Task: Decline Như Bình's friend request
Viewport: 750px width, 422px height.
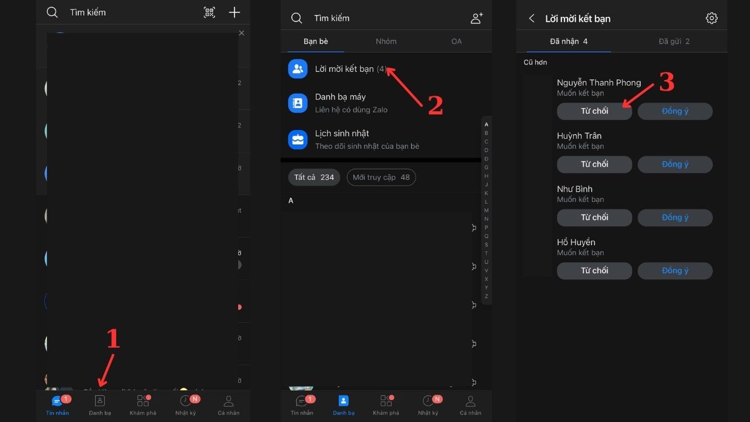Action: tap(594, 218)
